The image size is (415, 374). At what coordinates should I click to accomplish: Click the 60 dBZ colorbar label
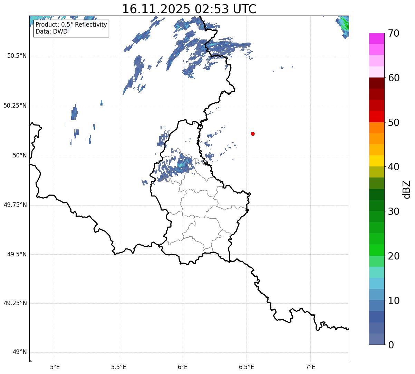tap(393, 78)
